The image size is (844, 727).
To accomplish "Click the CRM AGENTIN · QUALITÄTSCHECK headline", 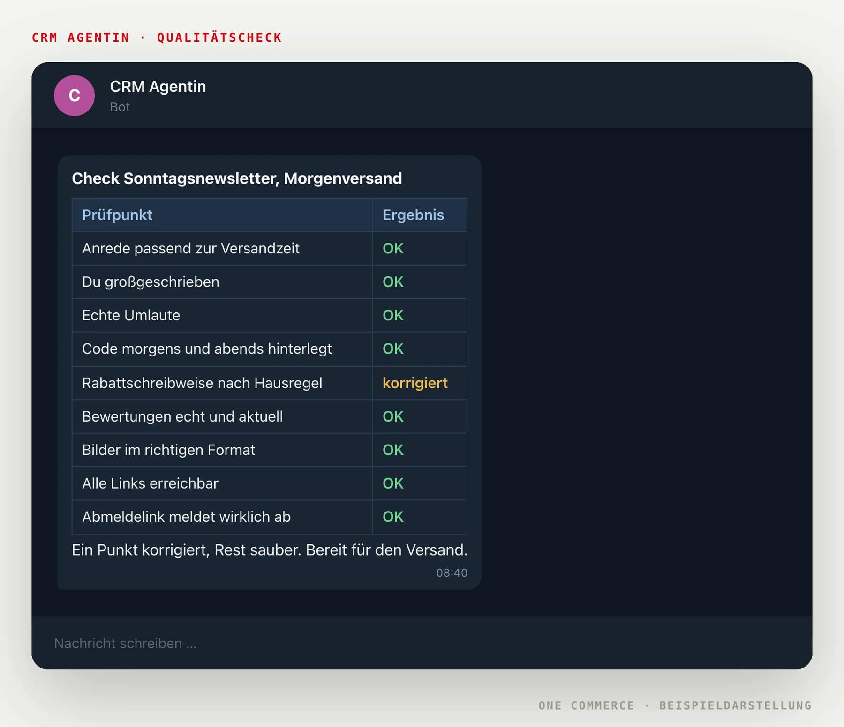I will [x=157, y=37].
